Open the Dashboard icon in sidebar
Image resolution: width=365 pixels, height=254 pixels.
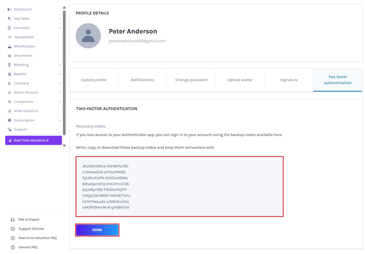pos(9,9)
